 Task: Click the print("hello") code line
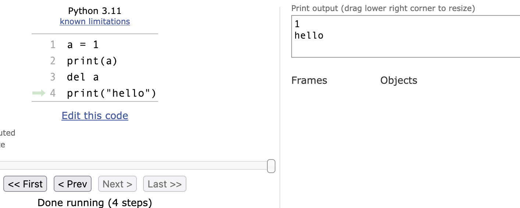point(111,93)
